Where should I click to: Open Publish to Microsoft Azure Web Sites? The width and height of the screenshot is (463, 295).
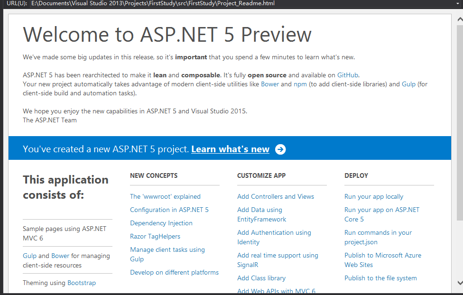pyautogui.click(x=383, y=260)
